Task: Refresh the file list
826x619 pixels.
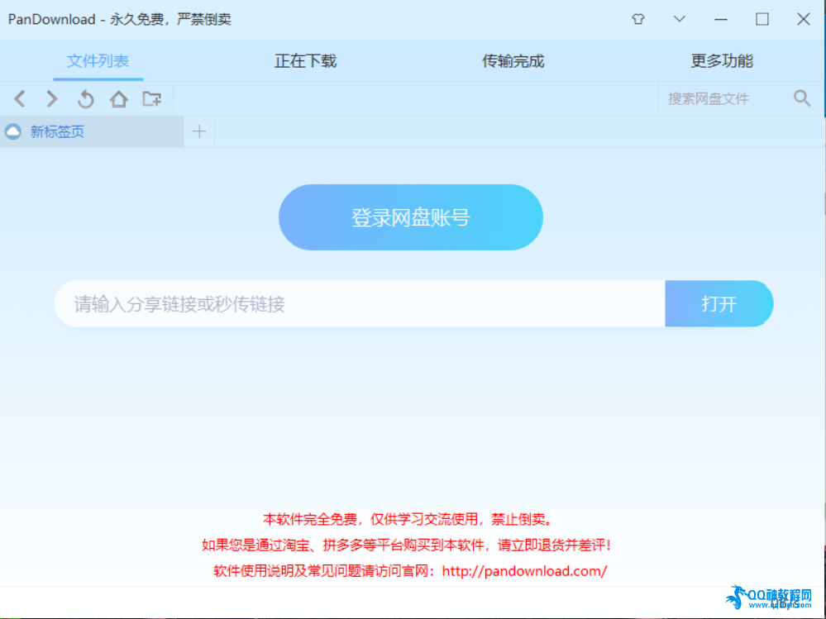Action: coord(85,98)
